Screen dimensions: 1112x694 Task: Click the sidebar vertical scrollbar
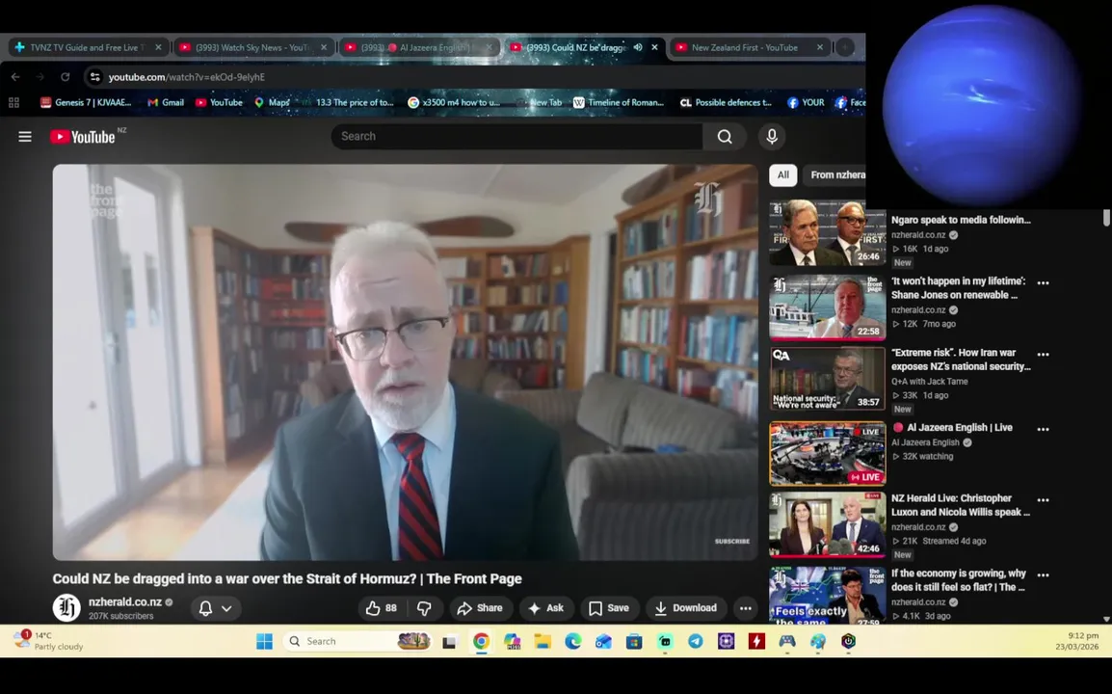tap(1106, 219)
